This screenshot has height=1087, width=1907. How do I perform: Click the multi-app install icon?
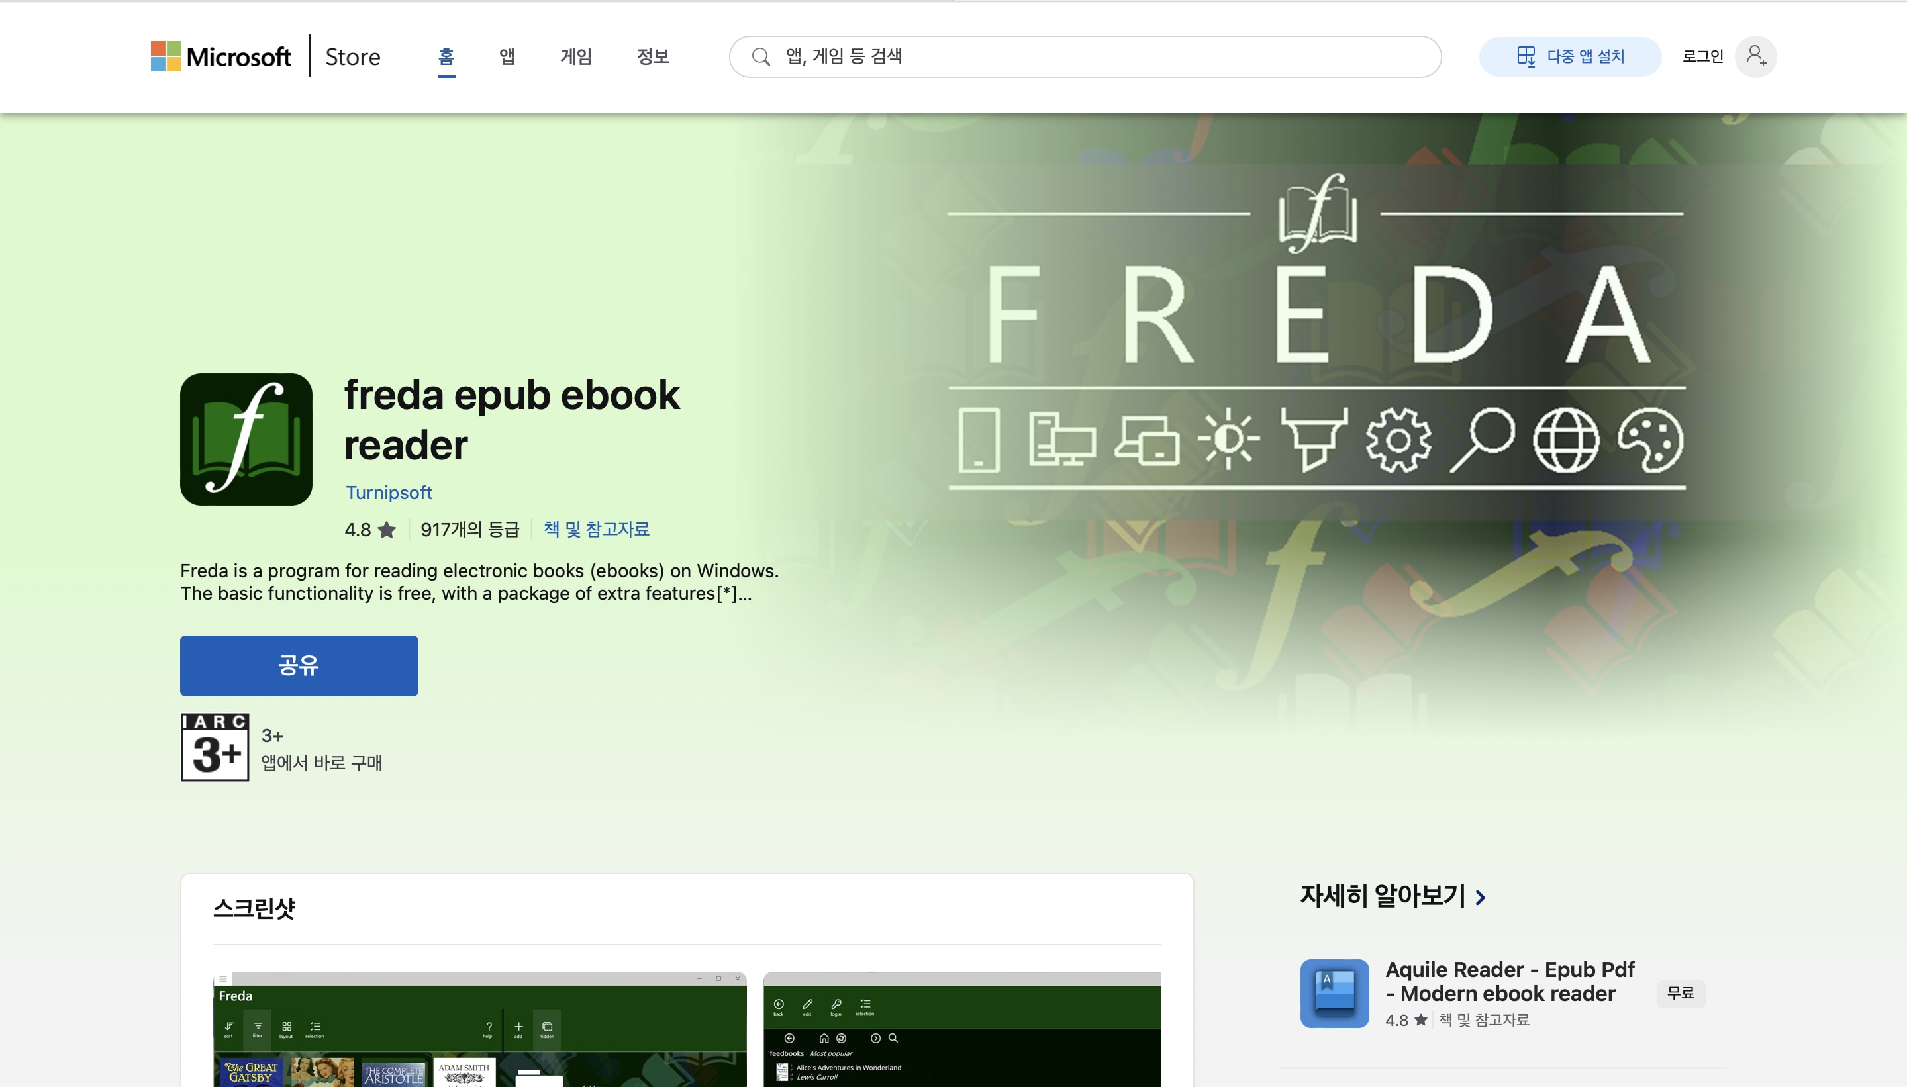coord(1526,57)
